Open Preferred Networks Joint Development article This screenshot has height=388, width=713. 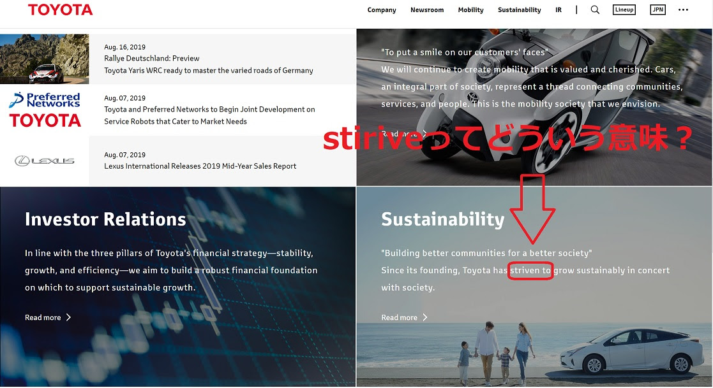point(209,115)
